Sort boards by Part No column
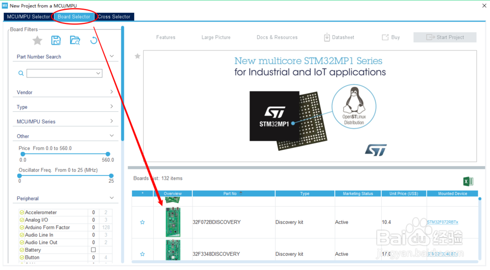Image resolution: width=490 pixels, height=270 pixels. pos(233,194)
